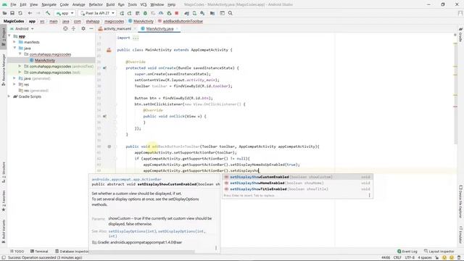The width and height of the screenshot is (464, 261).
Task: Click the MainActivity breadcrumb in navigation bar
Action: click(144, 21)
